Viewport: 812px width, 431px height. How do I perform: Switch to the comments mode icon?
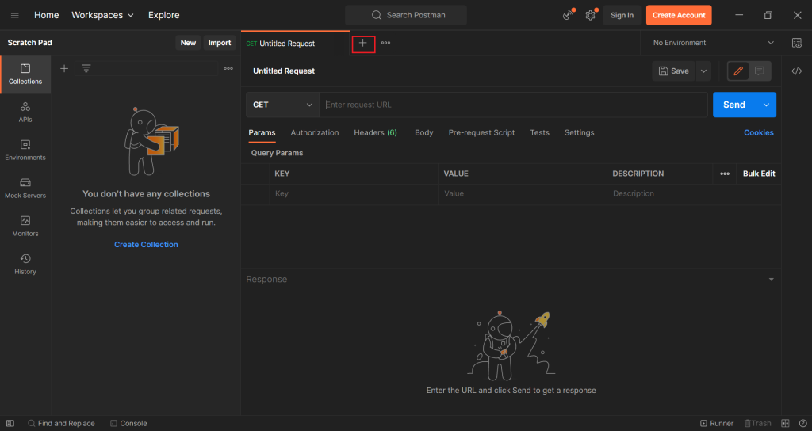[760, 71]
